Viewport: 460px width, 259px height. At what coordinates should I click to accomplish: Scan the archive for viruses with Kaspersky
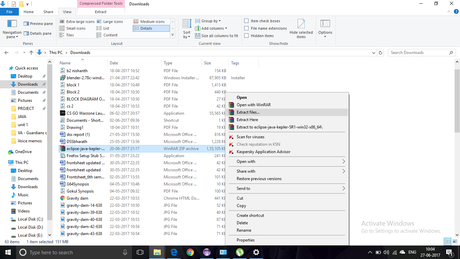tap(250, 137)
